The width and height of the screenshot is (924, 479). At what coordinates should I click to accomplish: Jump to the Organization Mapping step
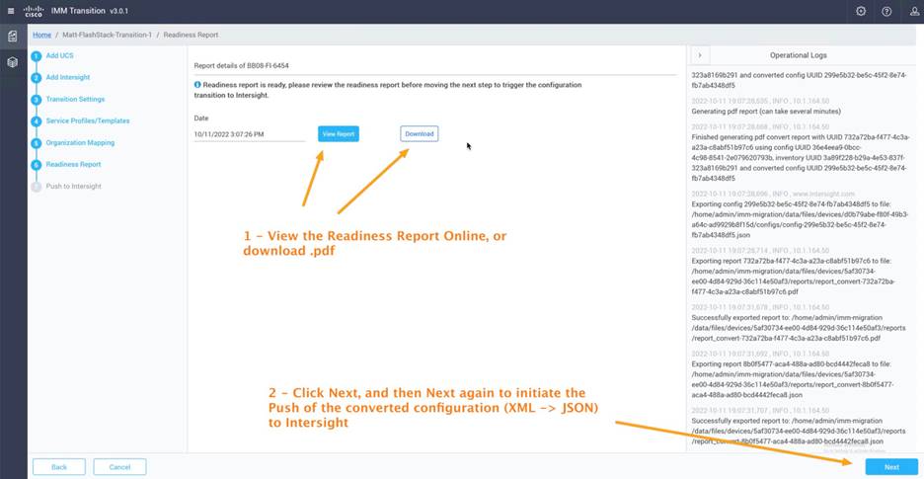click(80, 143)
